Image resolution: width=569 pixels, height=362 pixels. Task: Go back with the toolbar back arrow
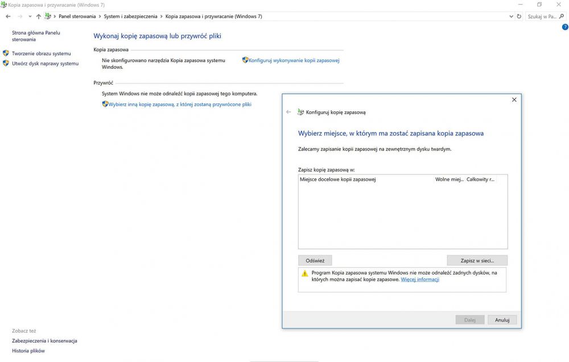click(x=9, y=16)
